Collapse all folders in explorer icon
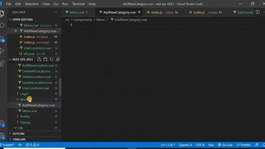The width and height of the screenshot is (265, 149). coord(58,59)
